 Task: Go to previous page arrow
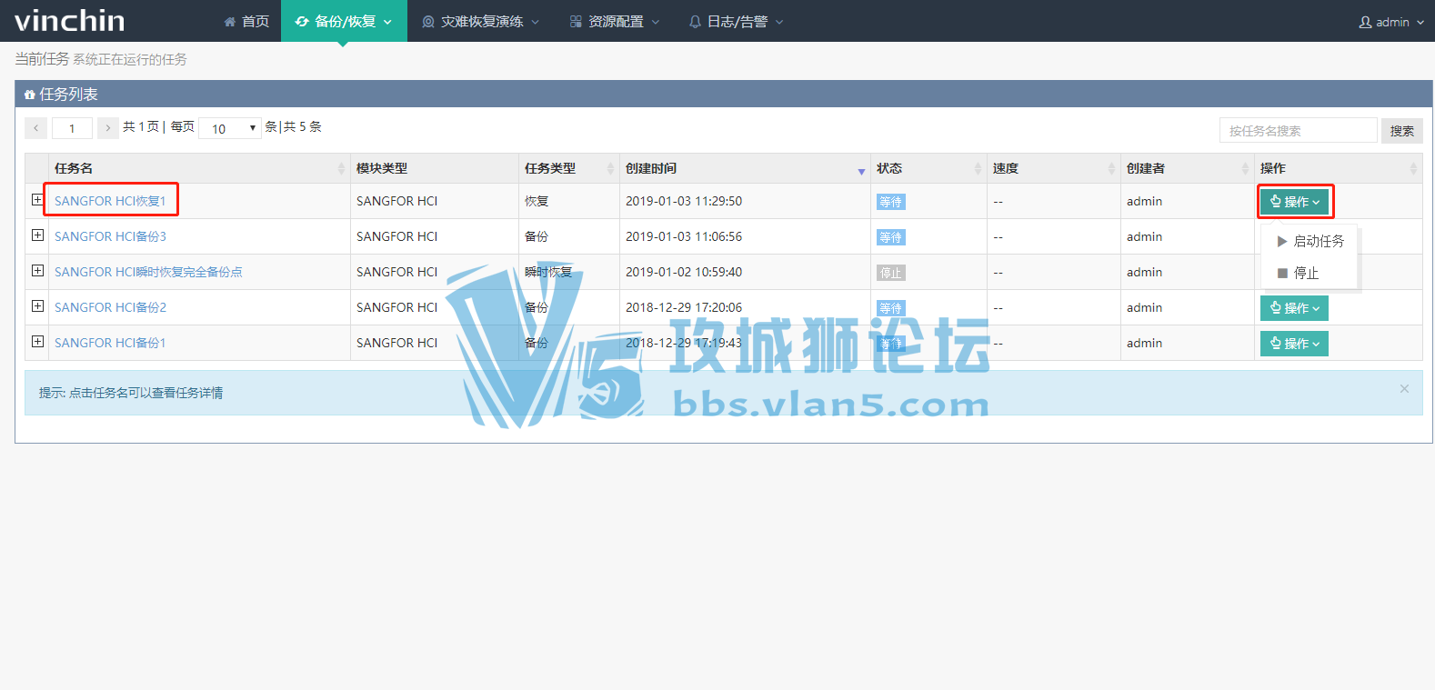coord(35,128)
